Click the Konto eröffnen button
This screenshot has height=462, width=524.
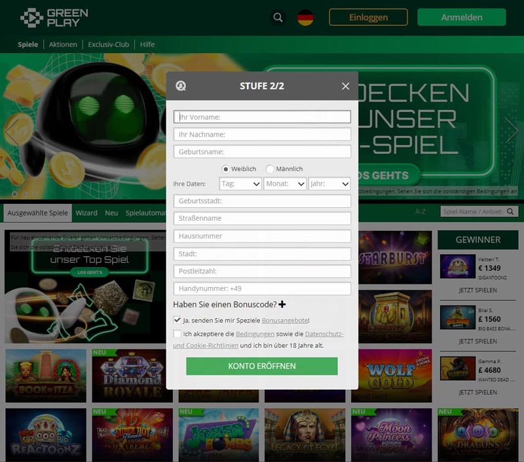pos(262,366)
